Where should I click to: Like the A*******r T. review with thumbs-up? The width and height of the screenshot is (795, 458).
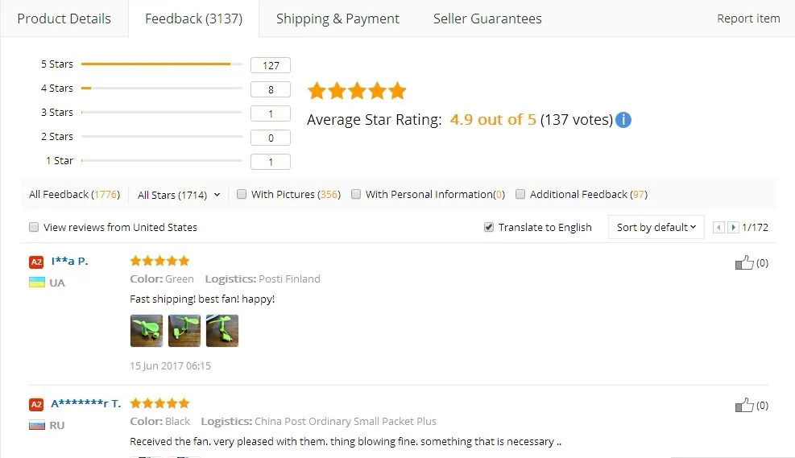[x=744, y=405]
